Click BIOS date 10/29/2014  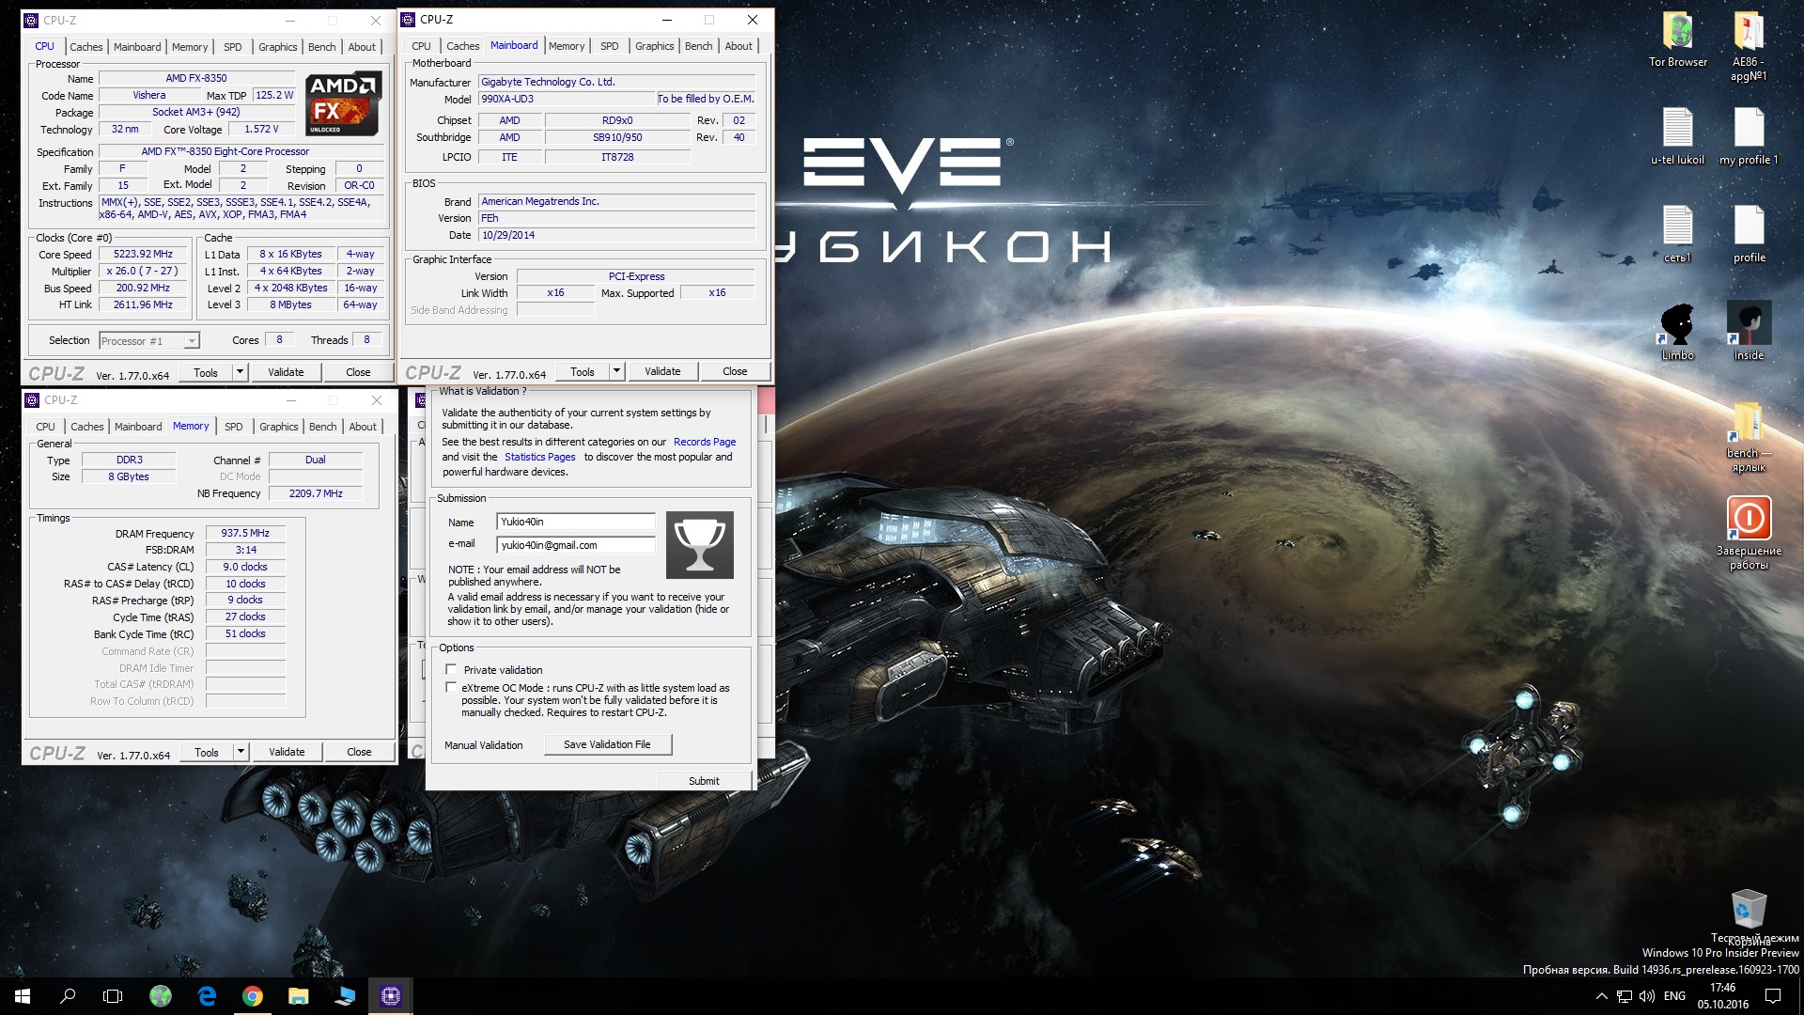[x=616, y=235]
